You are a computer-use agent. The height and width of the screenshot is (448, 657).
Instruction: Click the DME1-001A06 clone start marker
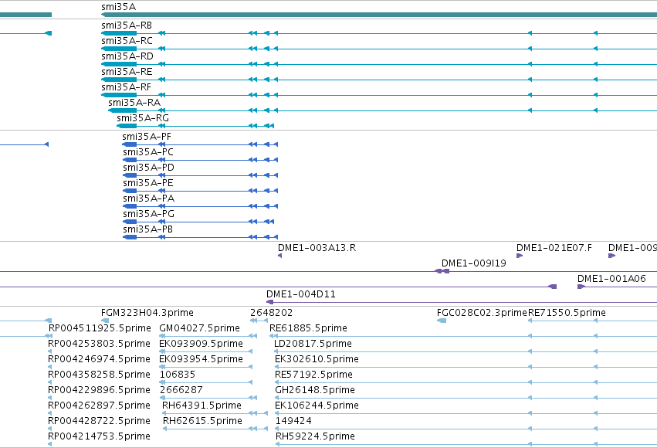coord(581,287)
